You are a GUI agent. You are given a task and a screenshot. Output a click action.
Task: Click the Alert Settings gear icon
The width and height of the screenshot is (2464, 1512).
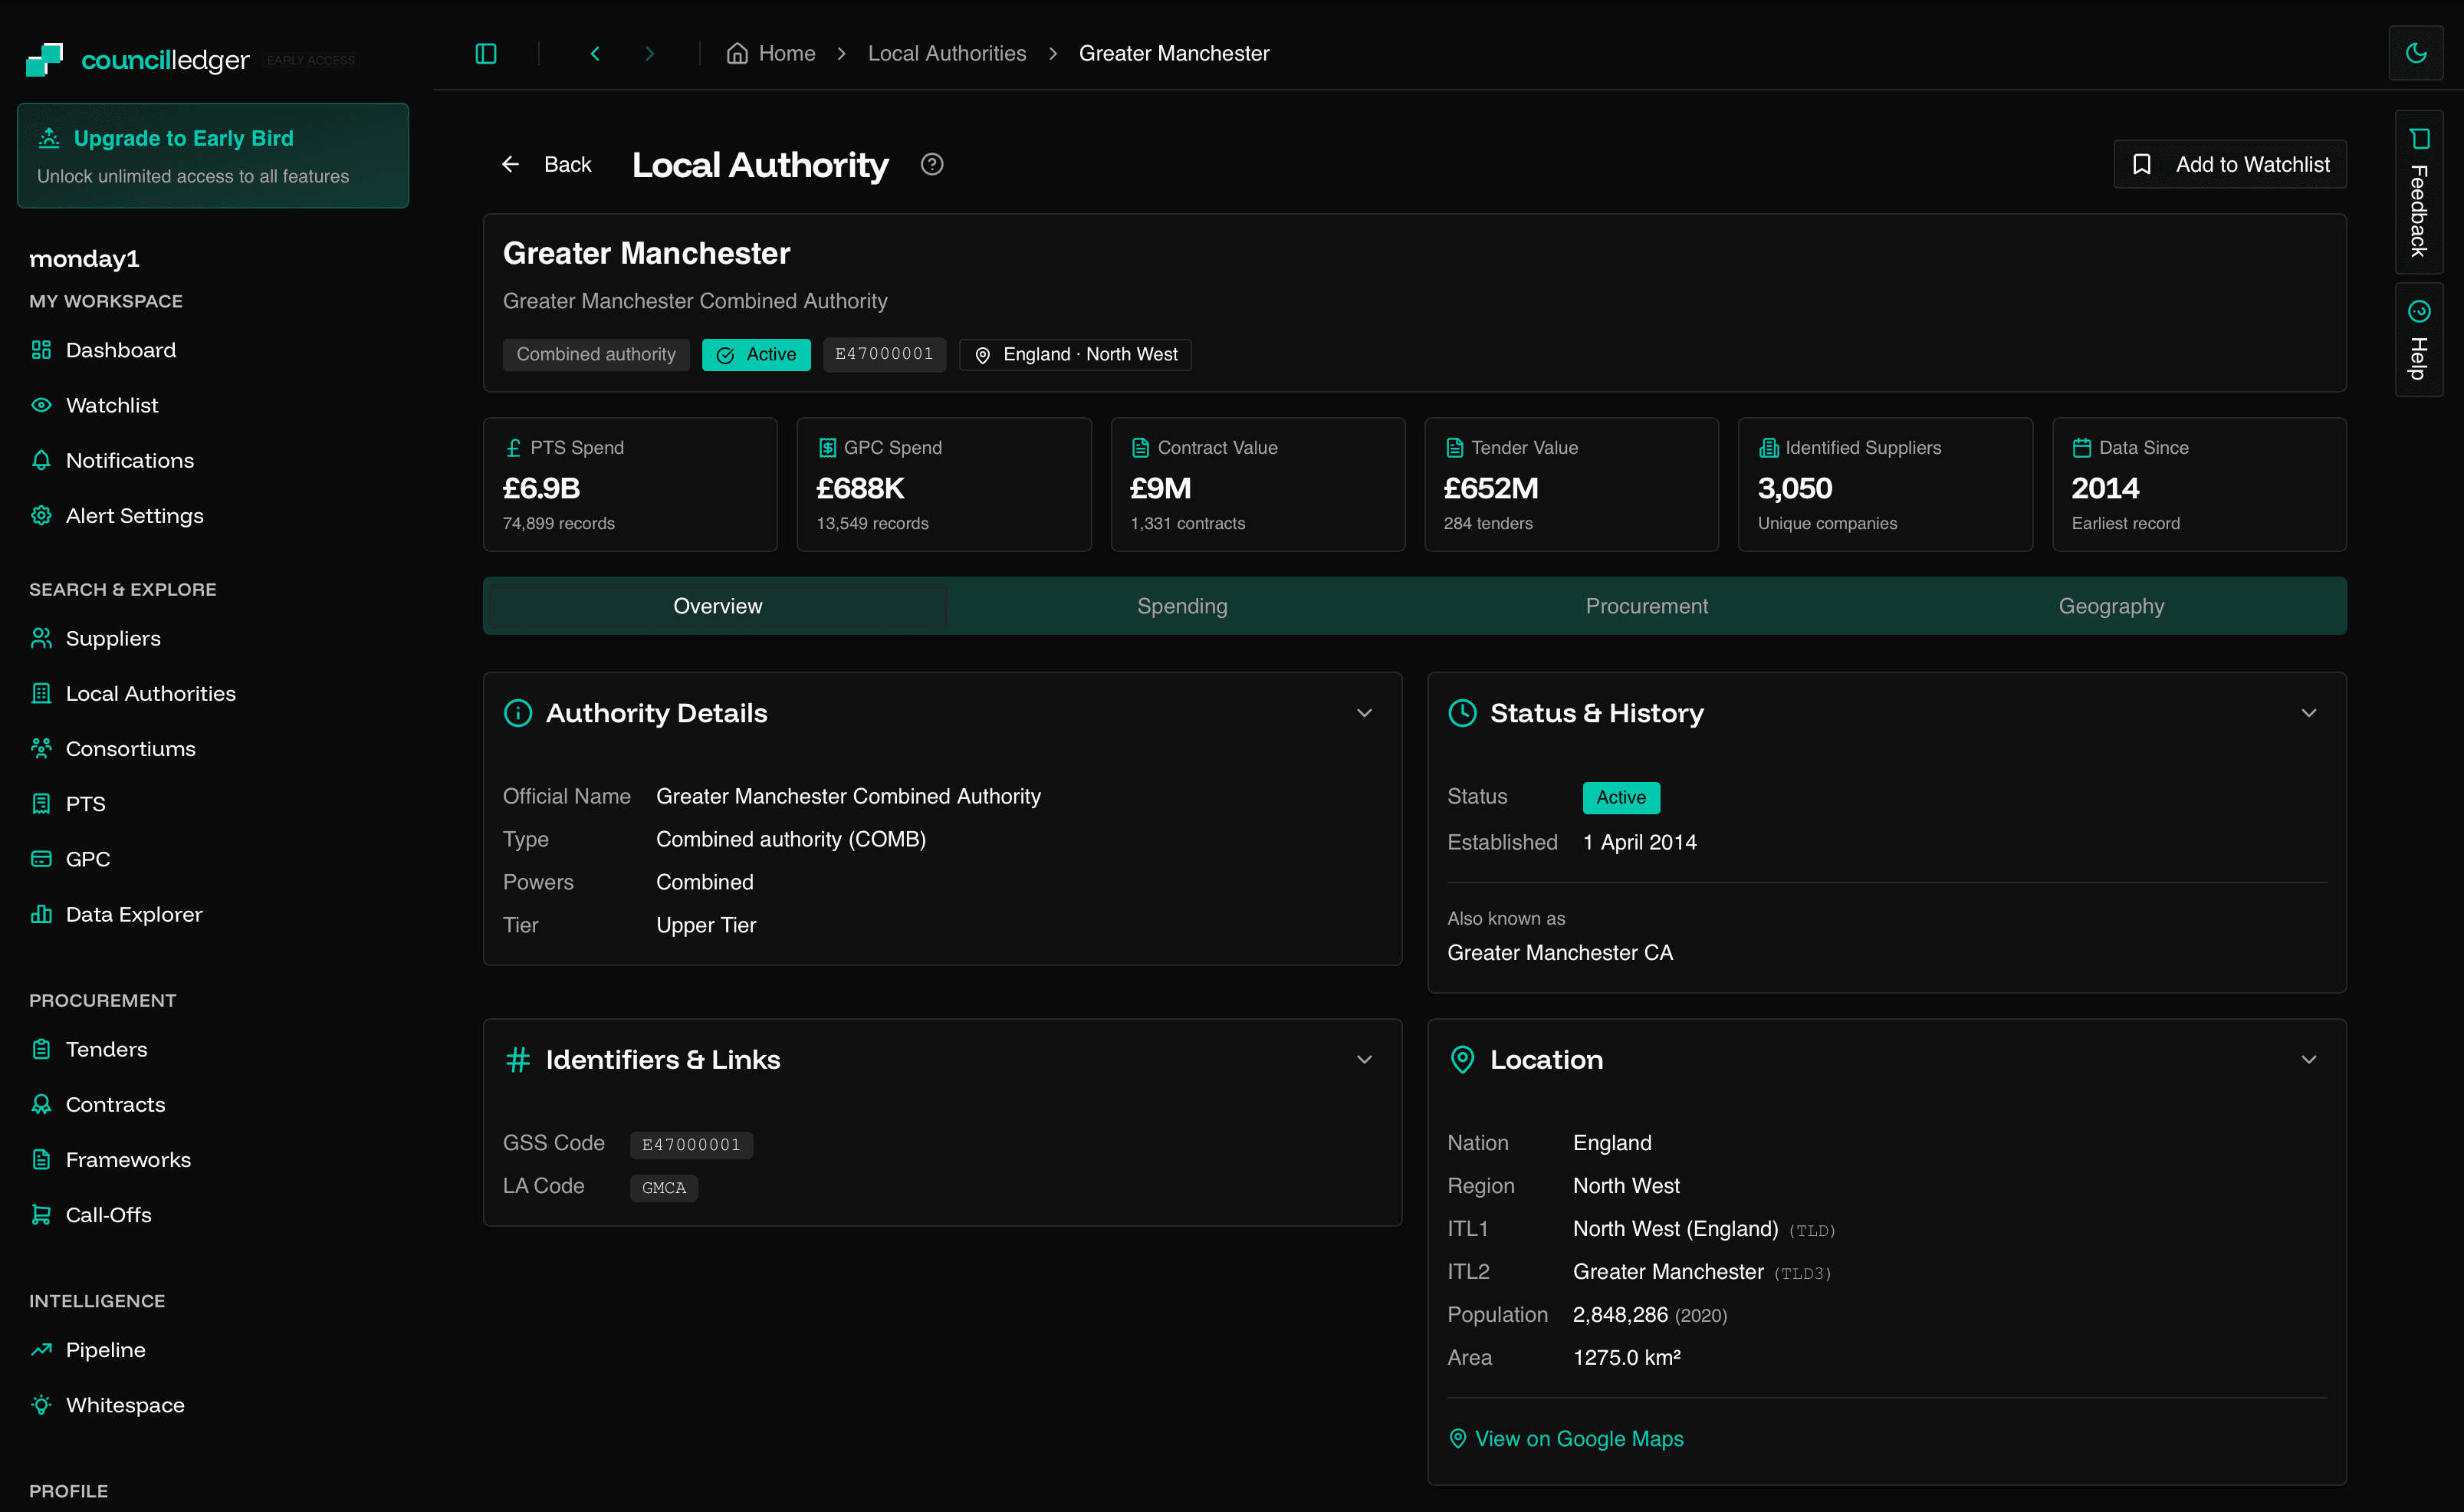pos(41,515)
